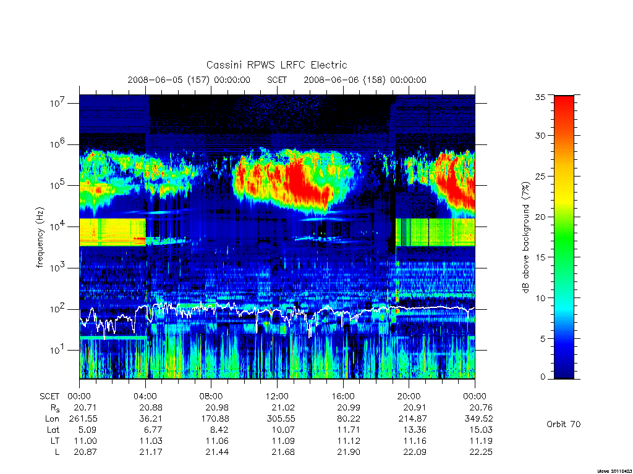Click the Lat value '10.07'
This screenshot has width=633, height=474.
click(x=283, y=430)
